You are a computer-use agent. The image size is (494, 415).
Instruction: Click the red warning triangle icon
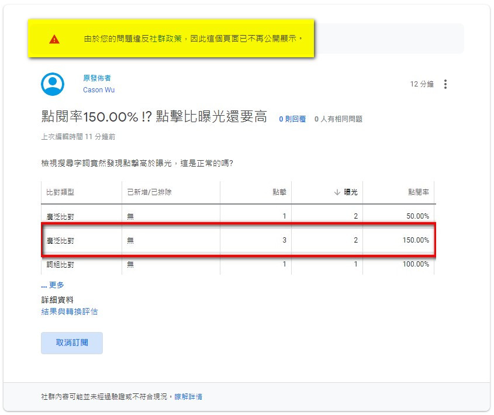[x=54, y=39]
